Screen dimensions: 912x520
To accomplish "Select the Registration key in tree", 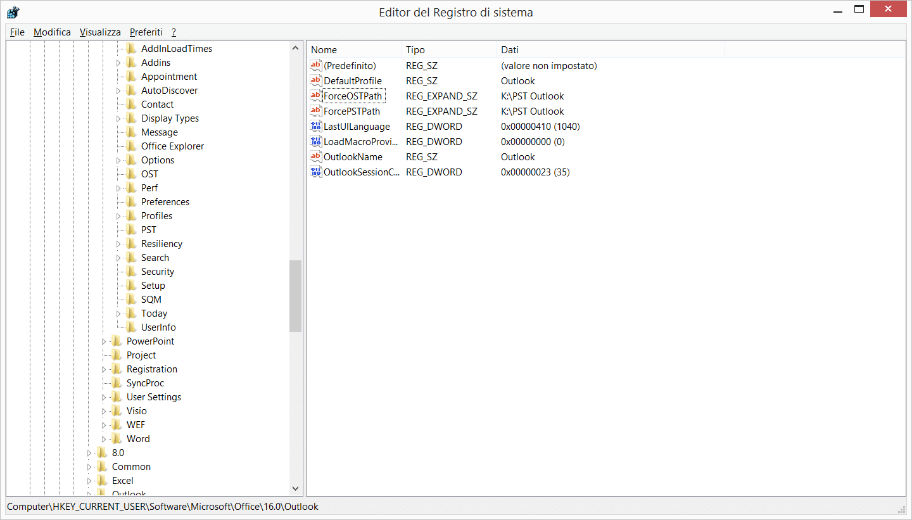I will 152,369.
